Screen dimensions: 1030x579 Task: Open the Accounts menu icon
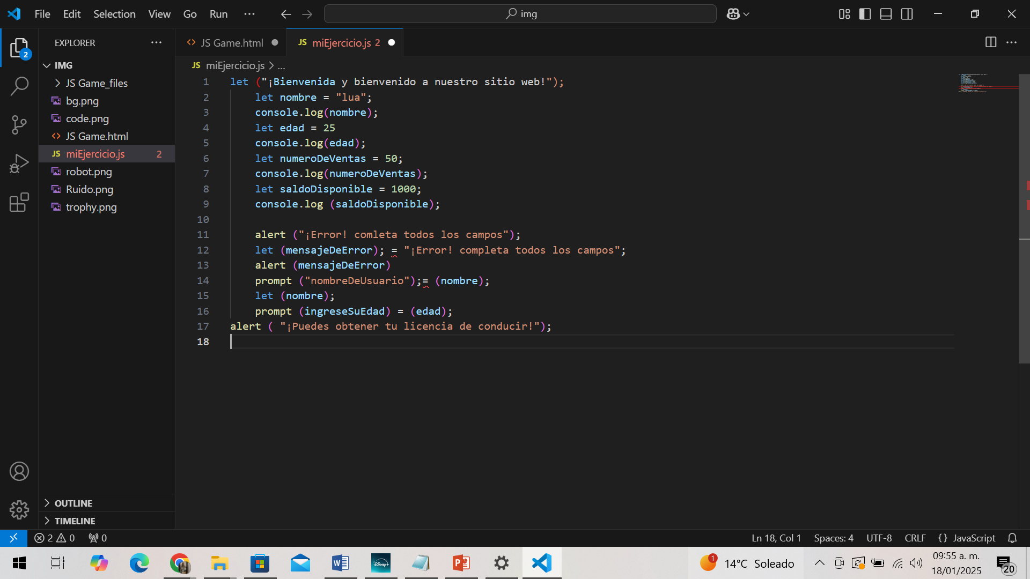tap(19, 471)
